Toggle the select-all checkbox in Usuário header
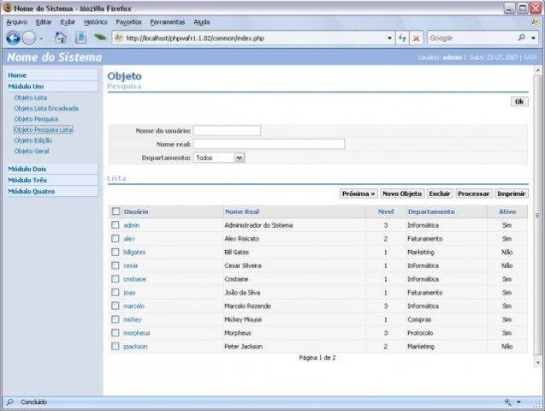The height and width of the screenshot is (411, 545). click(116, 211)
